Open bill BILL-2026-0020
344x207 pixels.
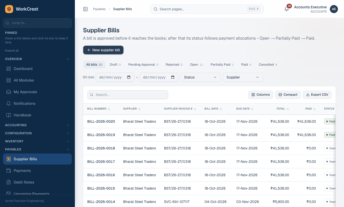click(x=101, y=121)
